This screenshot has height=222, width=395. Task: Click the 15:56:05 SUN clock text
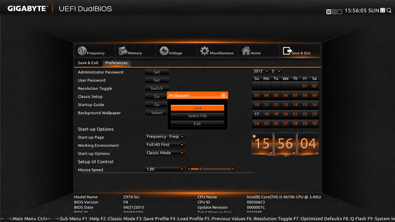(362, 10)
